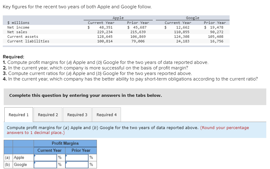The image size is (270, 169).
Task: Click Google prior year net income 19,478
Action: 217,27
